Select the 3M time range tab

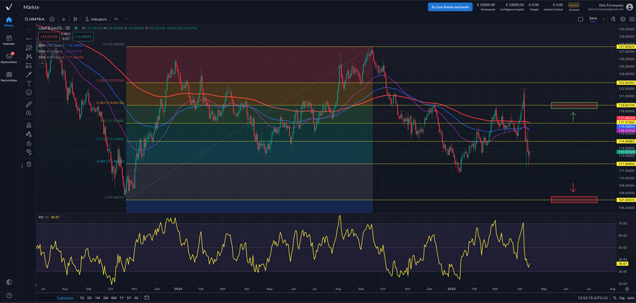click(x=105, y=298)
